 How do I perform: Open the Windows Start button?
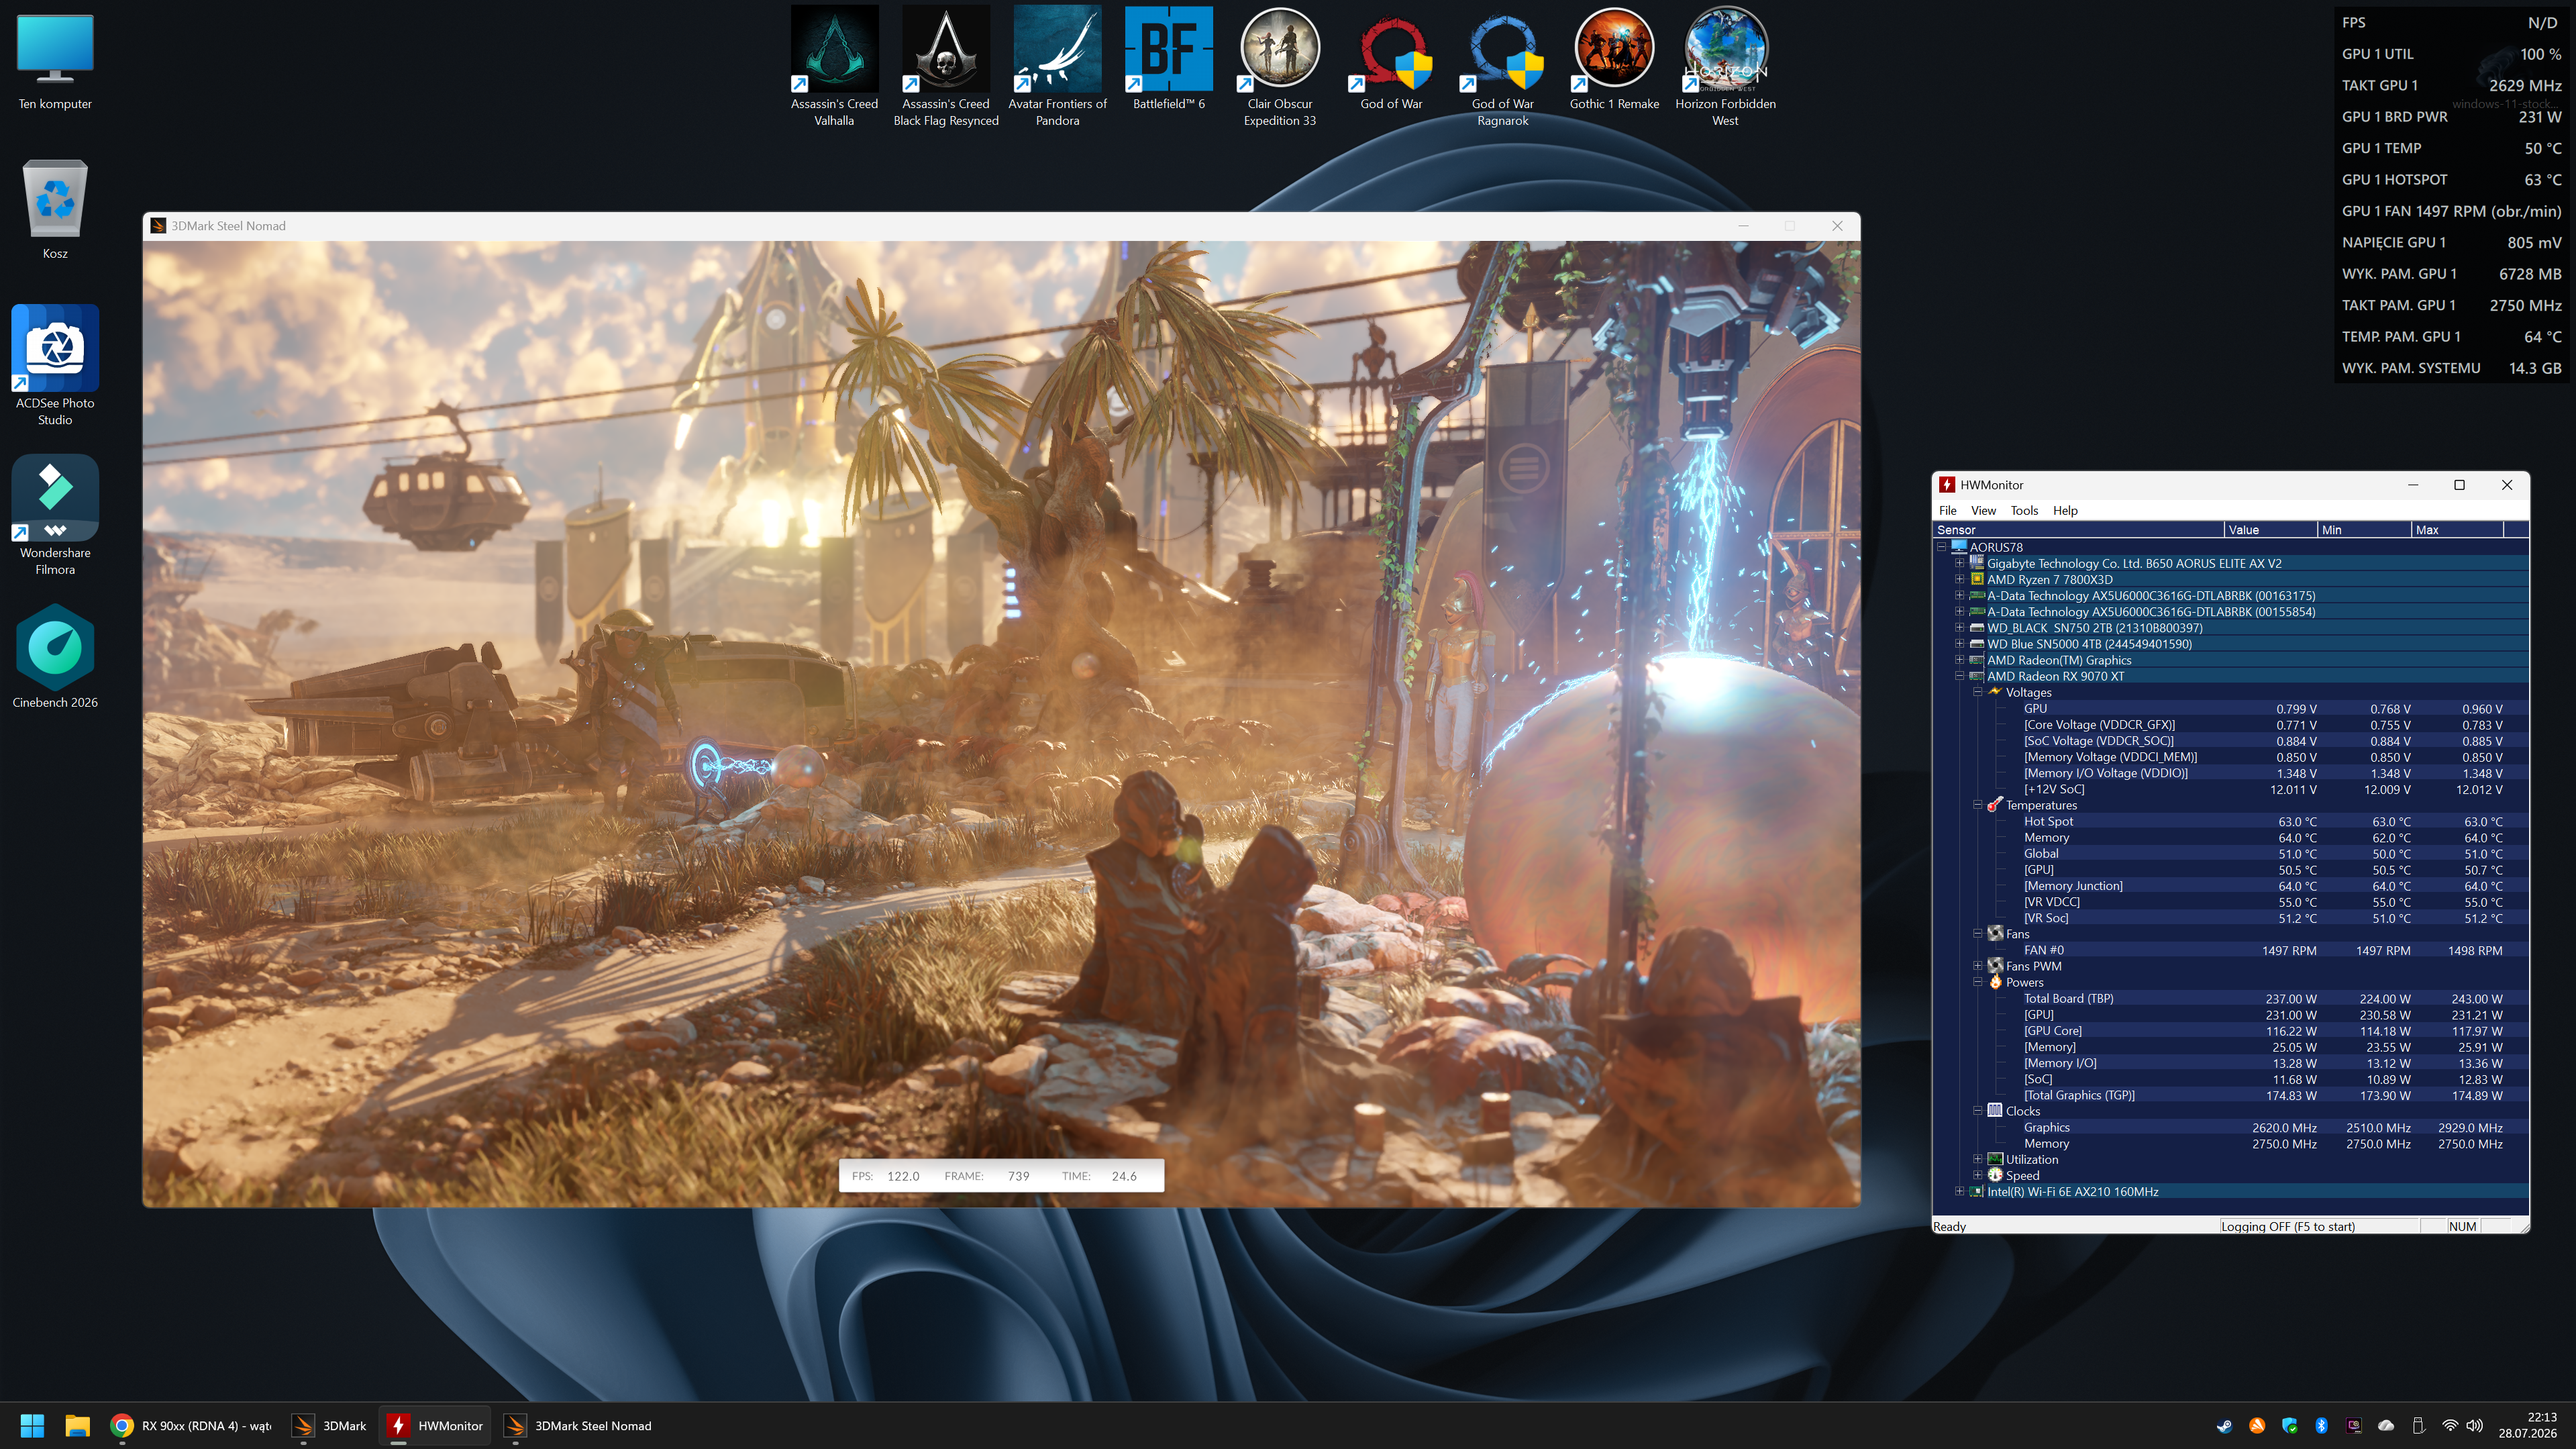[32, 1425]
